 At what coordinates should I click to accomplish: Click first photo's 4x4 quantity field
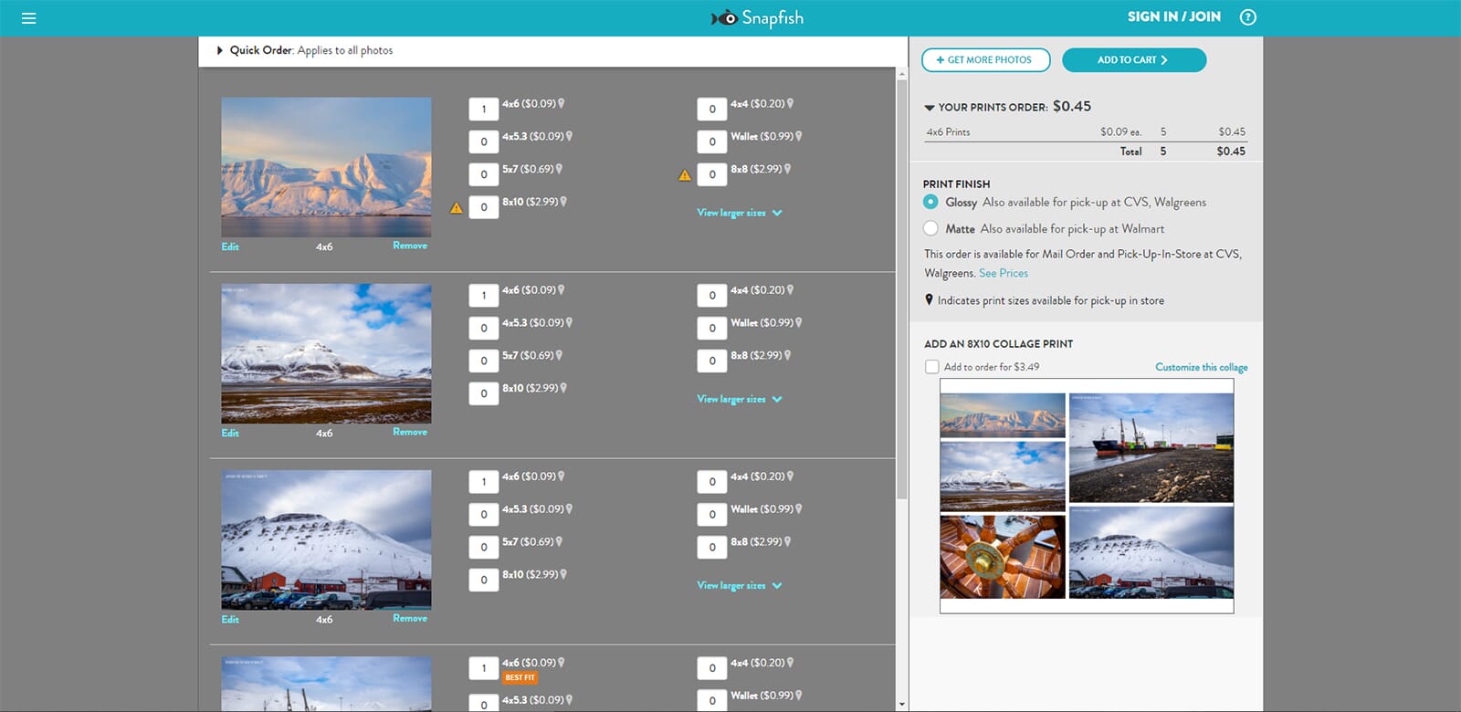tap(712, 109)
